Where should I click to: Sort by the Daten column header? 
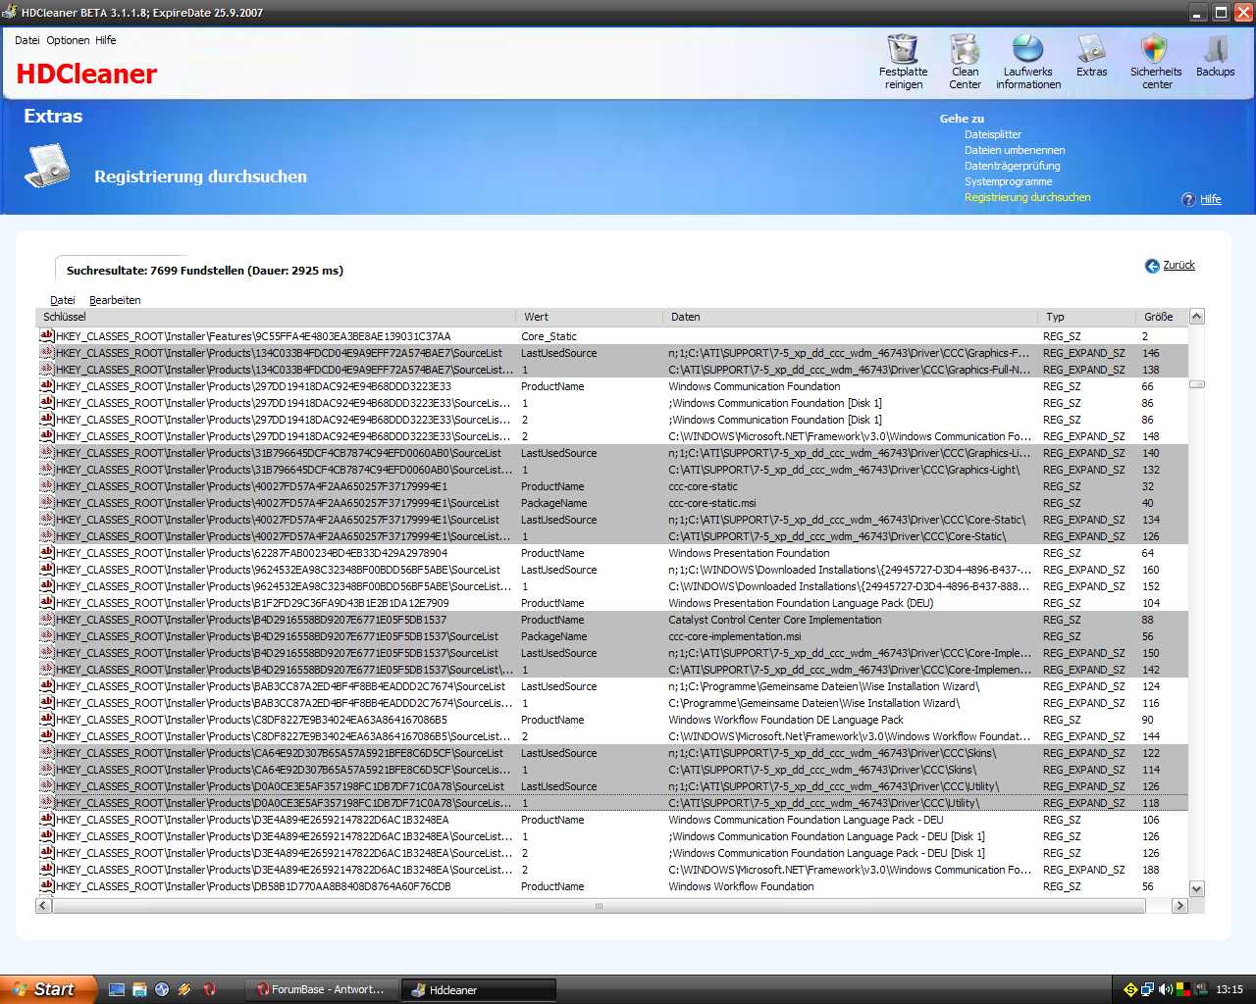coord(850,317)
